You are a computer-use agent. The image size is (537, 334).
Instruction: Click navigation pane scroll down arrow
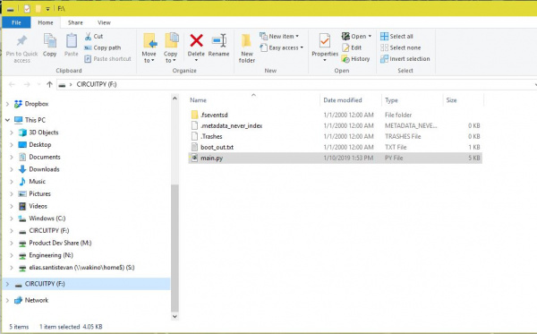175,316
